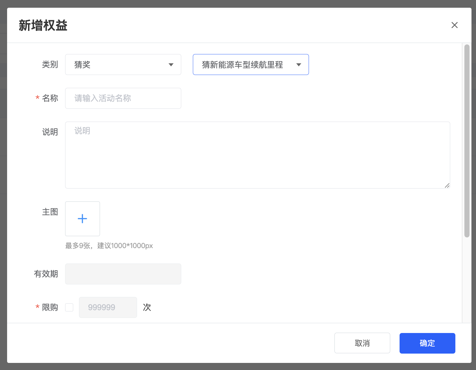
Task: Confirm with the blue 确定 button
Action: coord(427,343)
